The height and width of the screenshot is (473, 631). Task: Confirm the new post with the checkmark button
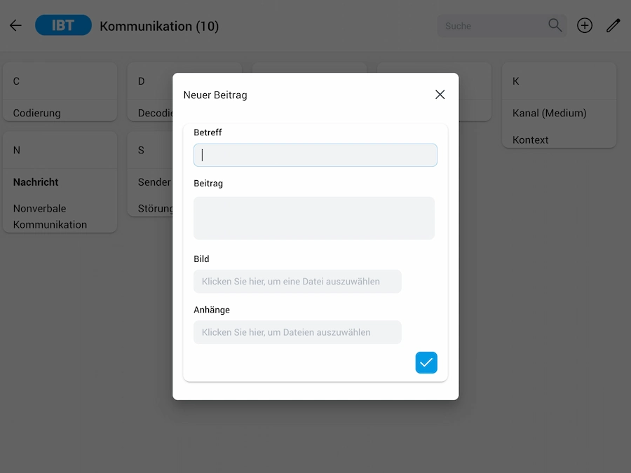point(426,362)
